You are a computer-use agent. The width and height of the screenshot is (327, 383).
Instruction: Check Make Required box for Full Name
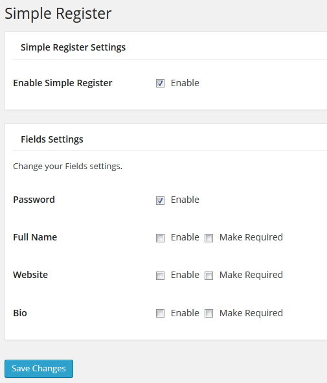click(209, 238)
